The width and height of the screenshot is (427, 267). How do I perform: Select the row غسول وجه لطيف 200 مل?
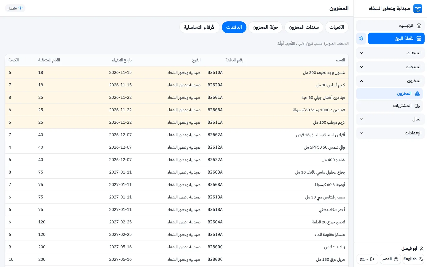click(x=177, y=73)
